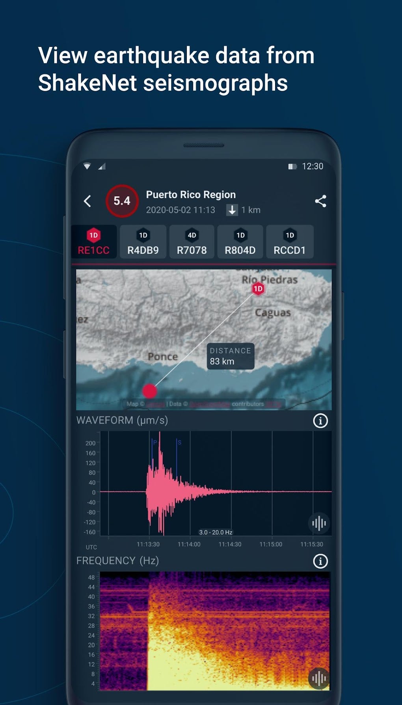402x705 pixels.
Task: Tap the cellular signal status icon
Action: click(x=102, y=166)
